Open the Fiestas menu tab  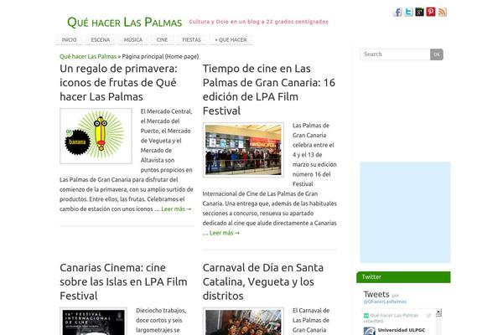coord(191,39)
